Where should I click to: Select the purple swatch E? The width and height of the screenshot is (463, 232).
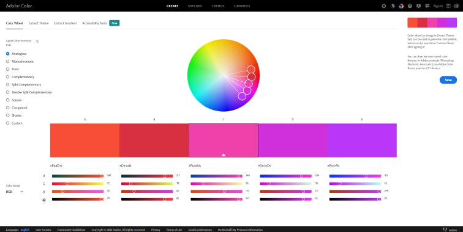coord(362,140)
